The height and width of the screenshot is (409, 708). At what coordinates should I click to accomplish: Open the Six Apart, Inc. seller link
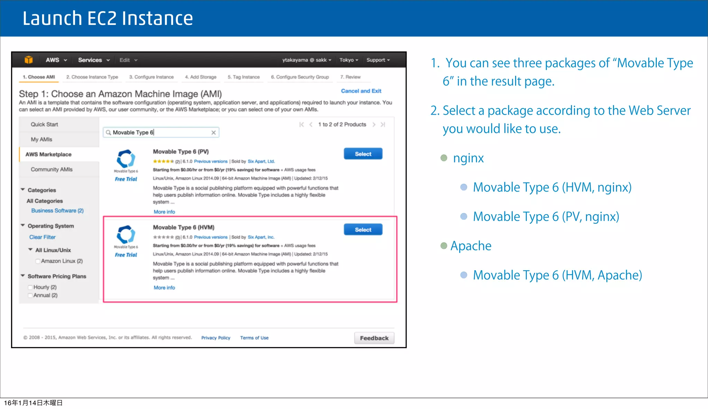[261, 237]
